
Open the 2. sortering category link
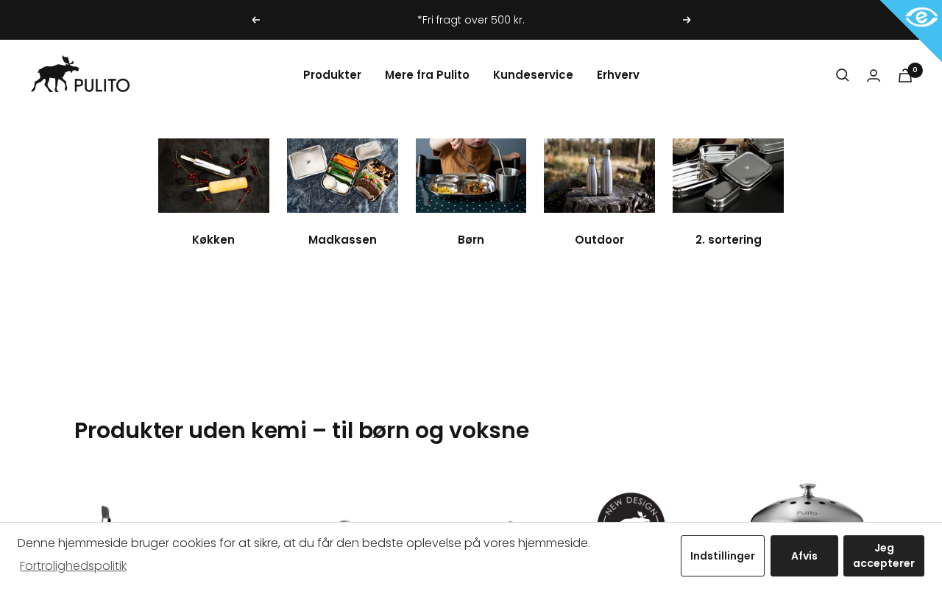click(x=729, y=240)
